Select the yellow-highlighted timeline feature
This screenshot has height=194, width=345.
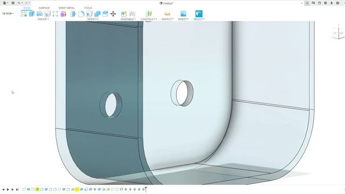point(77,189)
